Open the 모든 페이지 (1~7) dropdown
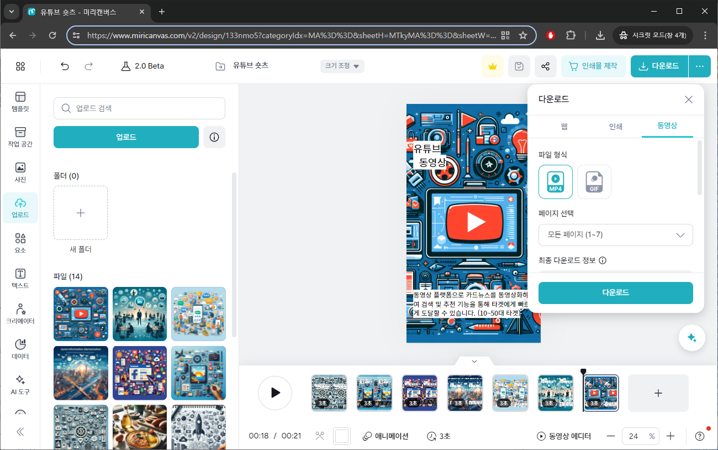718x450 pixels. (x=616, y=235)
